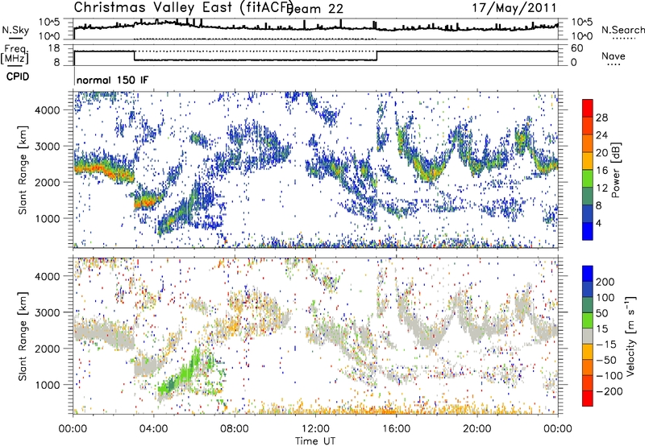Screen dimensions: 645x446
Task: Pick the dark blue 4–8 dB power swatch
Action: point(588,214)
